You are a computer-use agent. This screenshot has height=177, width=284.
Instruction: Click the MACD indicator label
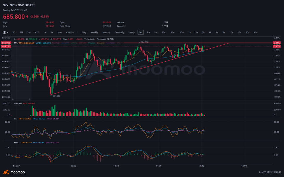[17, 143]
